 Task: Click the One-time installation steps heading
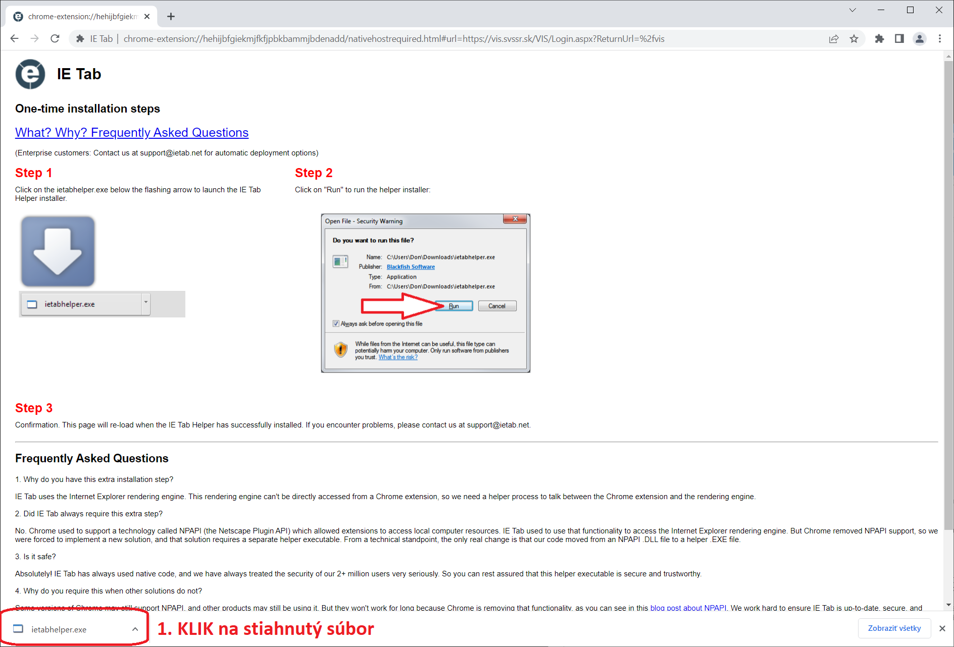click(87, 109)
